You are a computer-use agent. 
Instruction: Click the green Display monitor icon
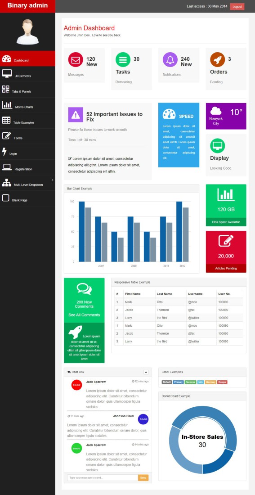coord(217,146)
